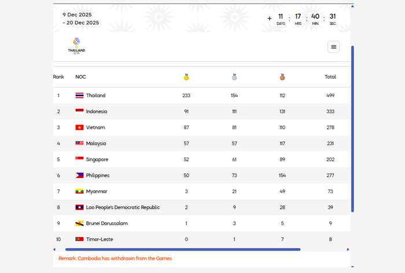Open the hamburger menu button
405x273 pixels.
[x=333, y=47]
